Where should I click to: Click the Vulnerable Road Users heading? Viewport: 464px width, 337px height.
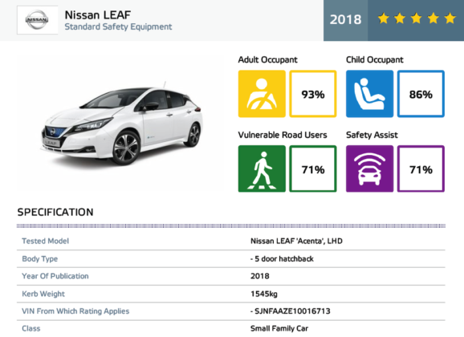tap(283, 135)
